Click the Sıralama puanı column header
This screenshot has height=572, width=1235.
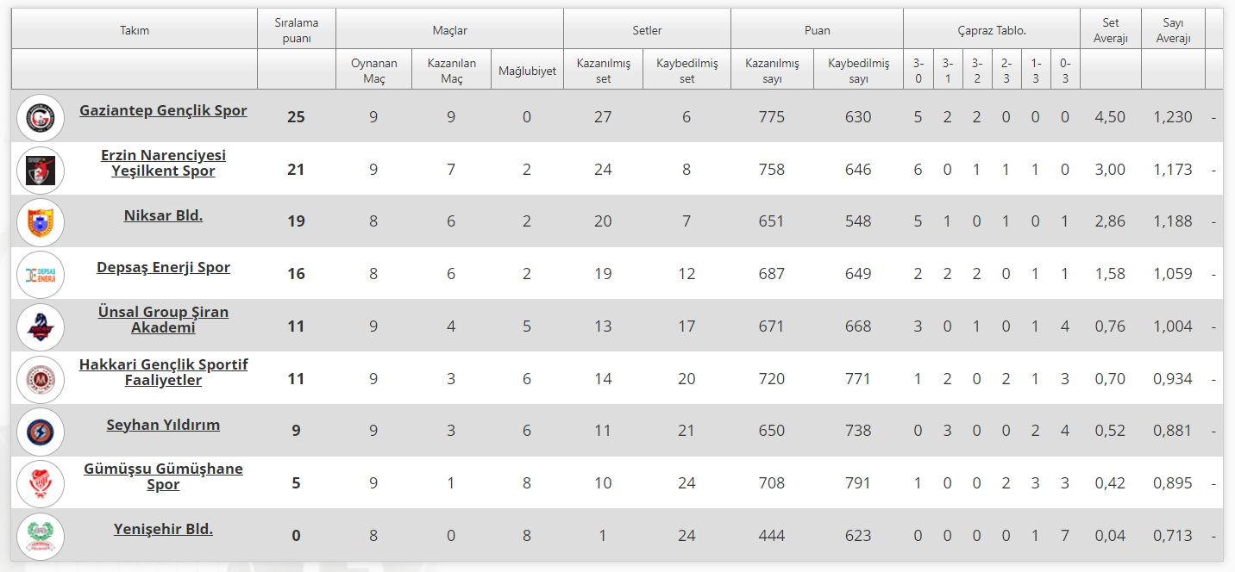click(297, 30)
